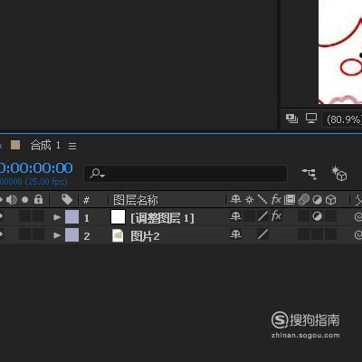Click label color swatch of layer 2
The height and width of the screenshot is (362, 362).
[71, 235]
